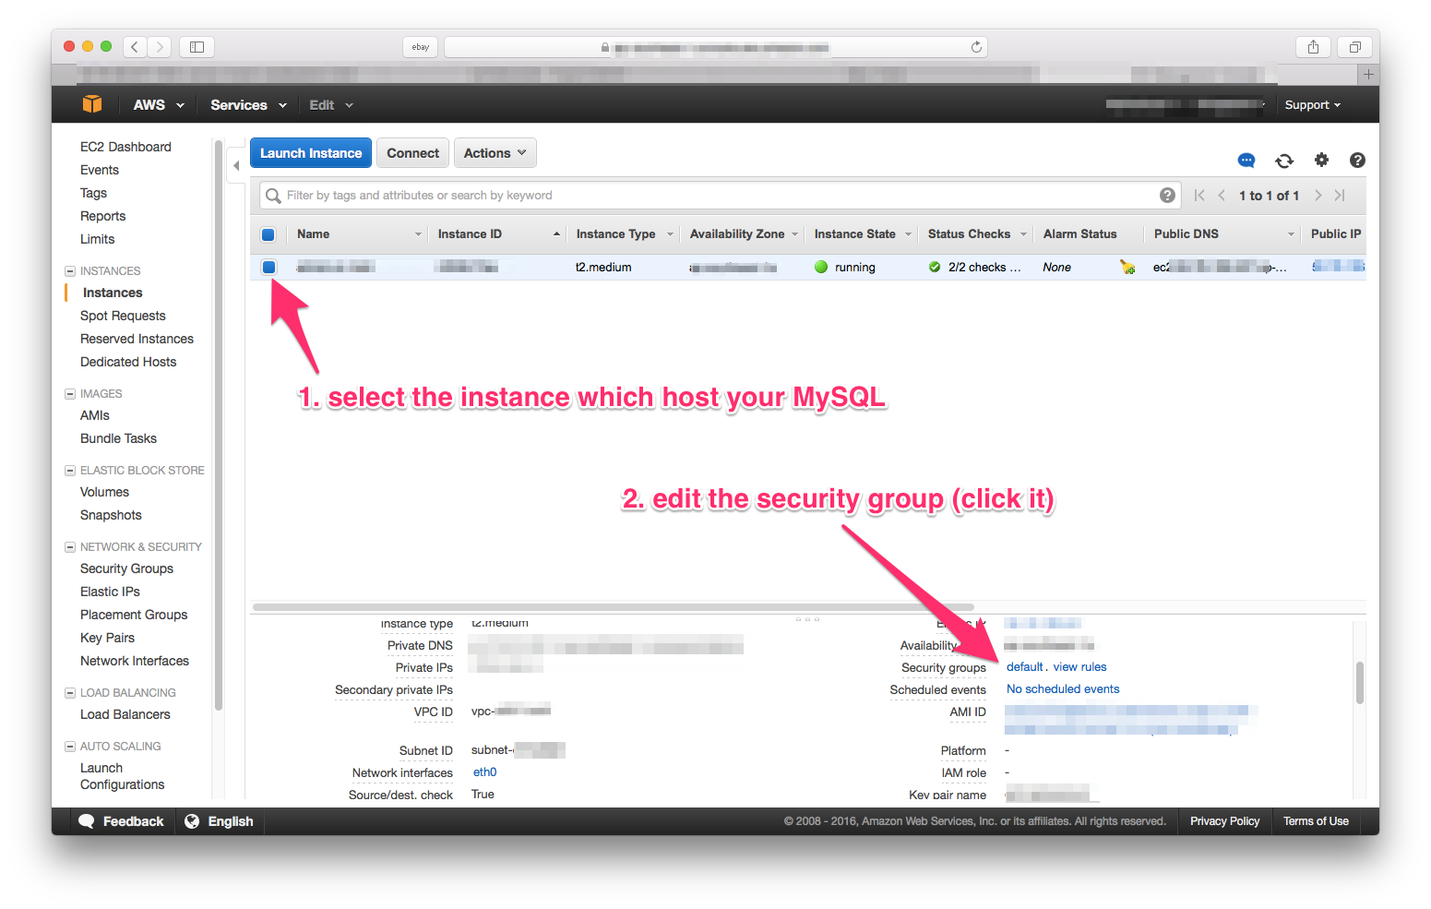Toggle the select-all instances checkbox
1431x909 pixels.
(268, 234)
